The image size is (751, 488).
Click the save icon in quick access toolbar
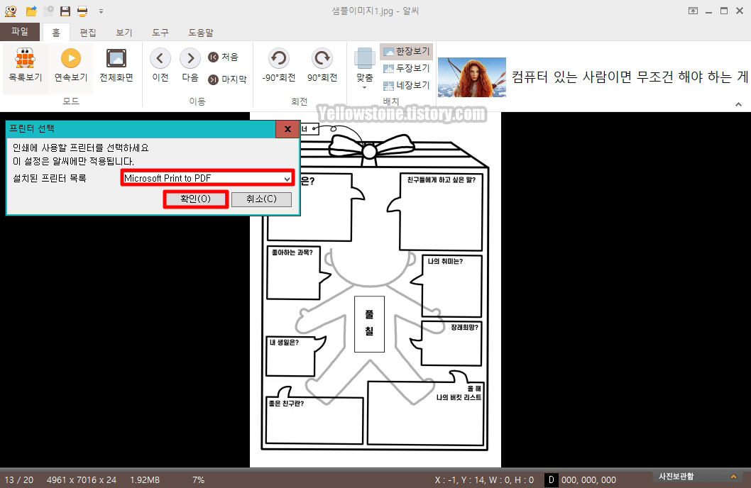(x=65, y=10)
